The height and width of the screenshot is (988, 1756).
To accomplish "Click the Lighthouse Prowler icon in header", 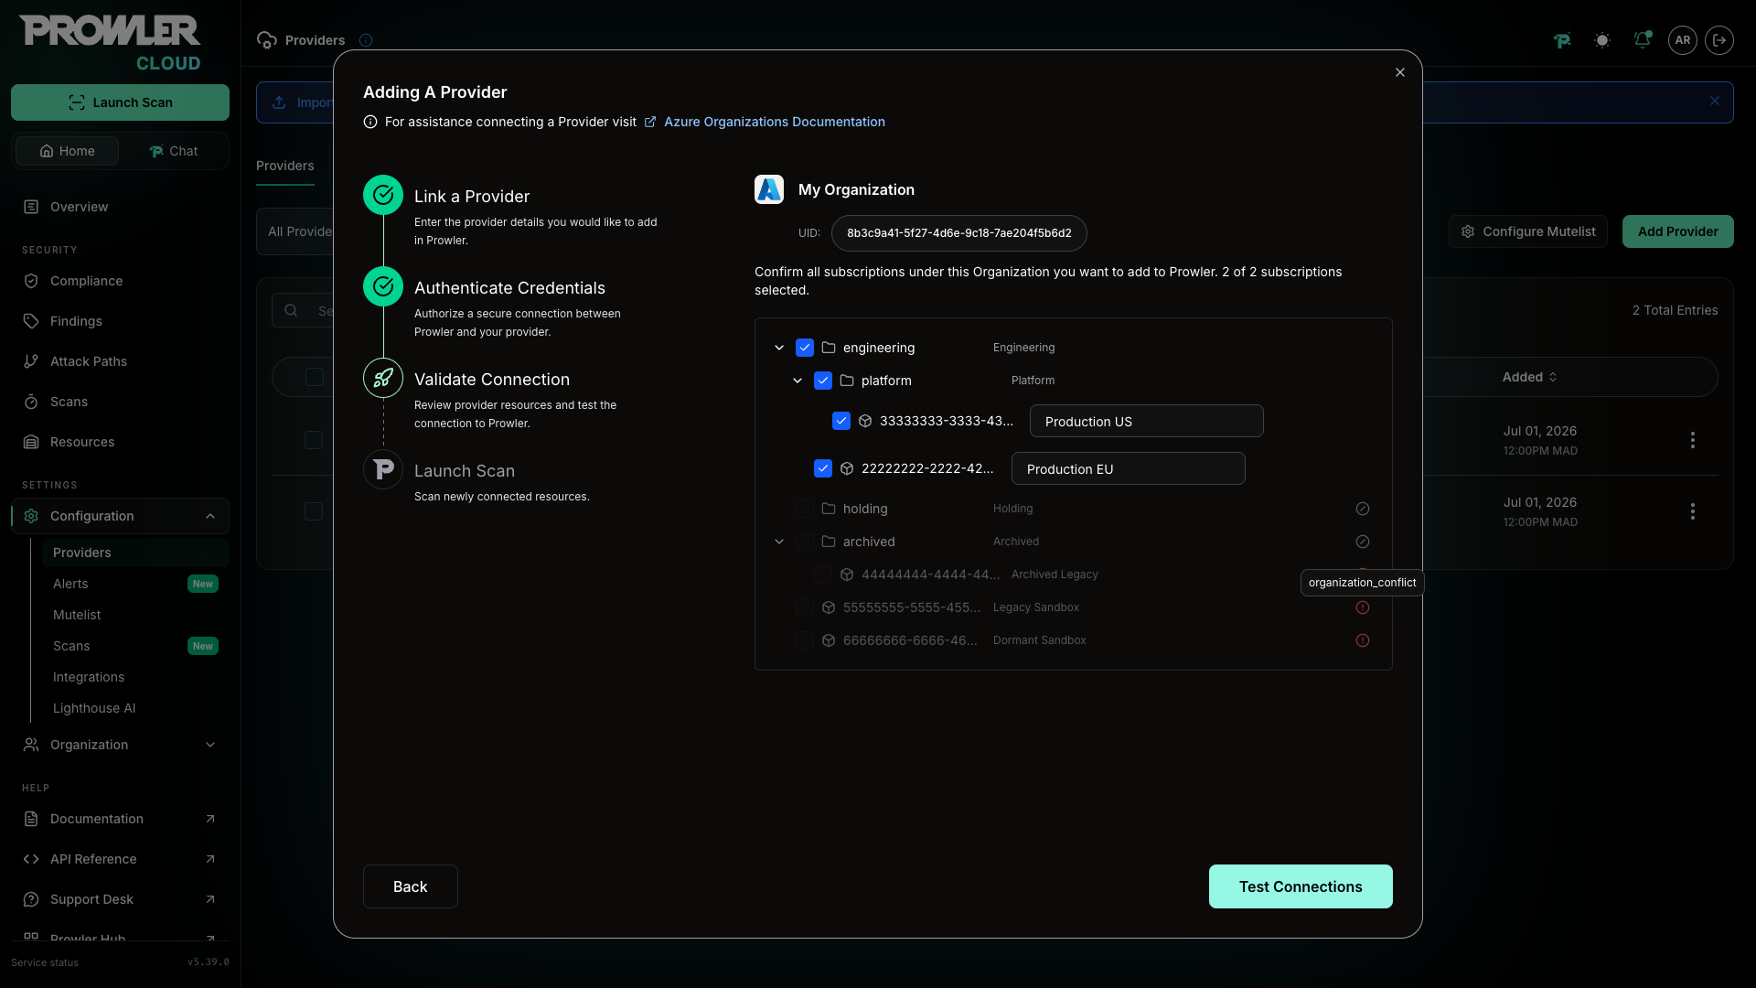I will click(x=1562, y=40).
